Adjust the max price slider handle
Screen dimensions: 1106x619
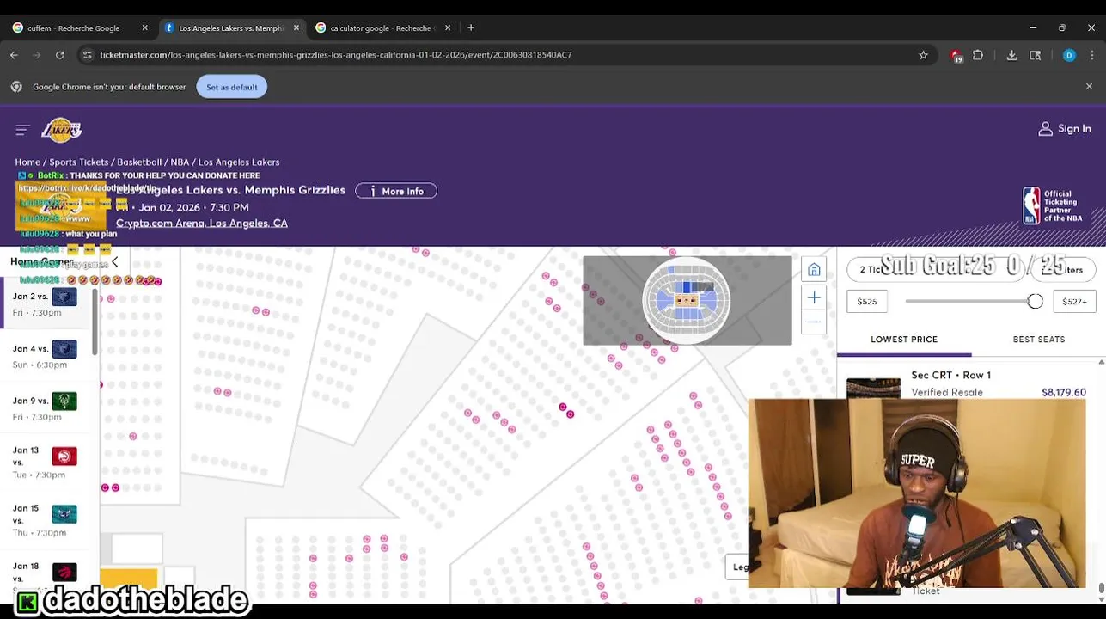[x=1035, y=302]
